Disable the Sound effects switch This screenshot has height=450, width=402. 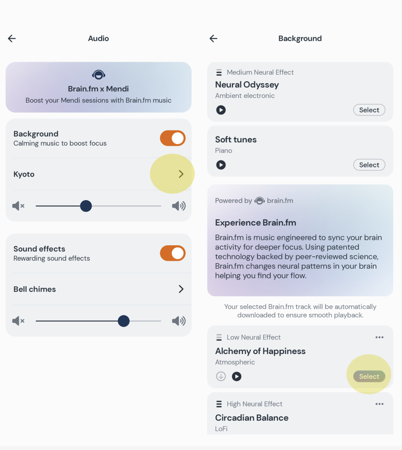pos(173,253)
